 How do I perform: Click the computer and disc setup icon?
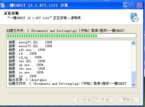click(x=134, y=17)
